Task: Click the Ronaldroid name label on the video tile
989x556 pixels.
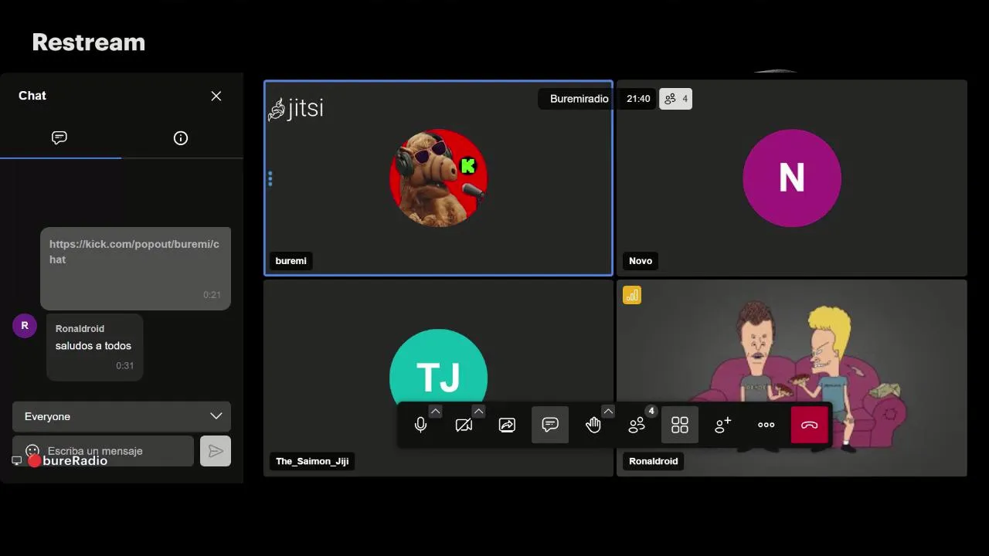Action: 654,461
